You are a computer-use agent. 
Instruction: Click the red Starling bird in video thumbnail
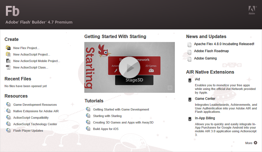104,50
